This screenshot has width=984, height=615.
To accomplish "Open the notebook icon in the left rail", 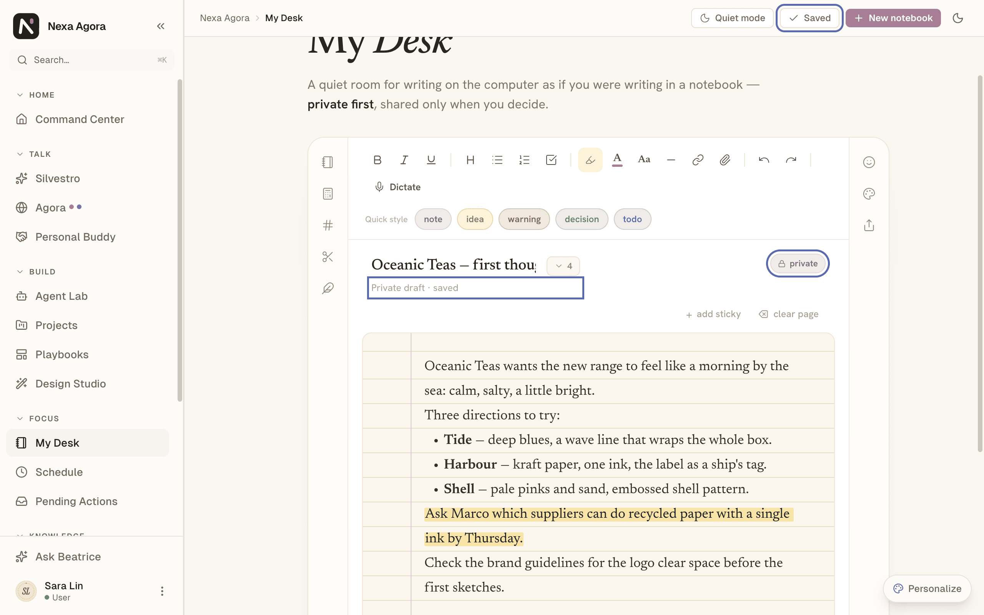I will coord(328,162).
